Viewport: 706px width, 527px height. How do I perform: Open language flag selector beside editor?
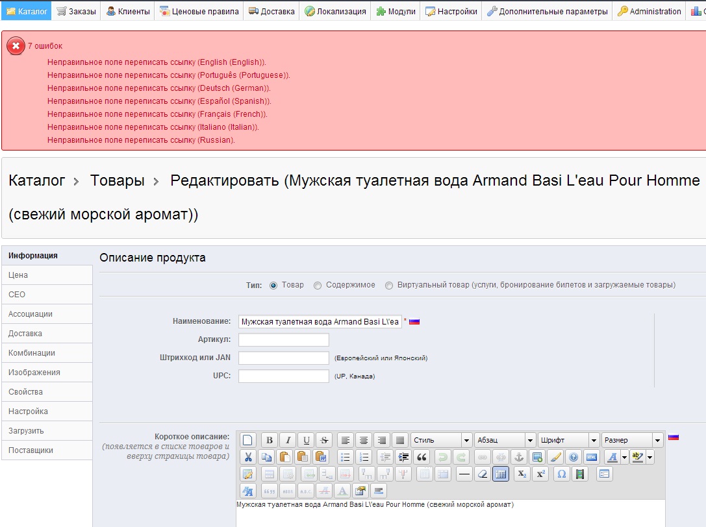click(x=673, y=437)
